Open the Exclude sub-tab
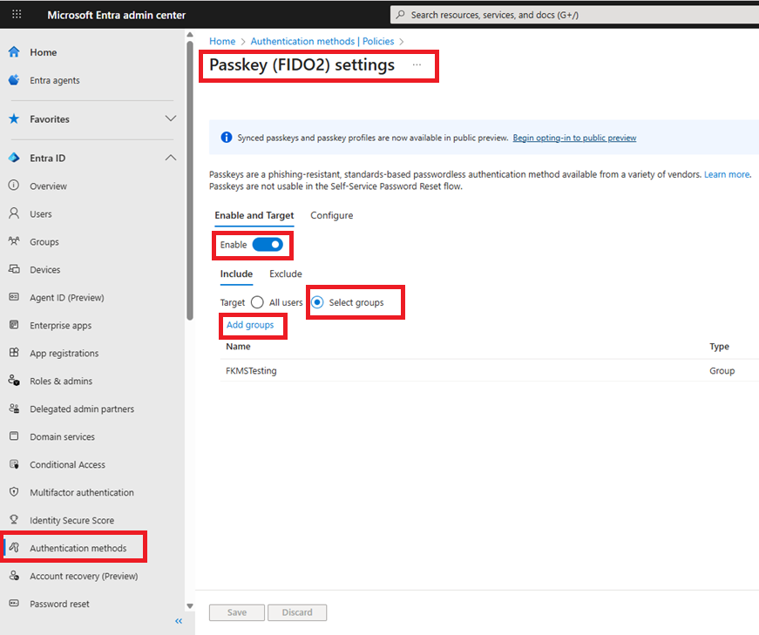Image resolution: width=759 pixels, height=635 pixels. point(286,274)
